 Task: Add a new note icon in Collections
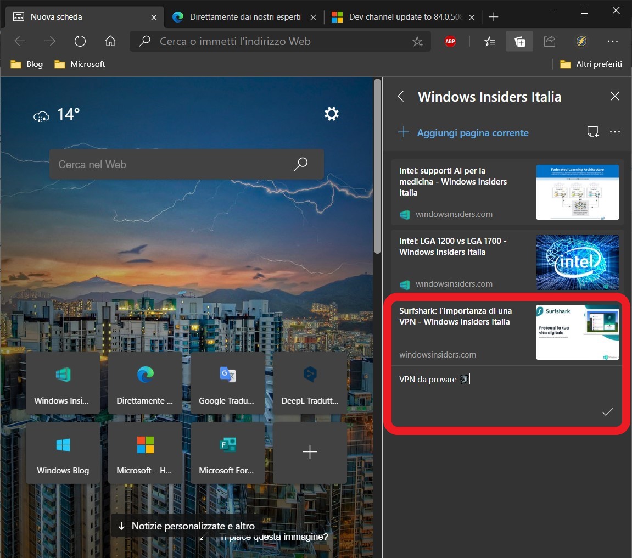[592, 132]
